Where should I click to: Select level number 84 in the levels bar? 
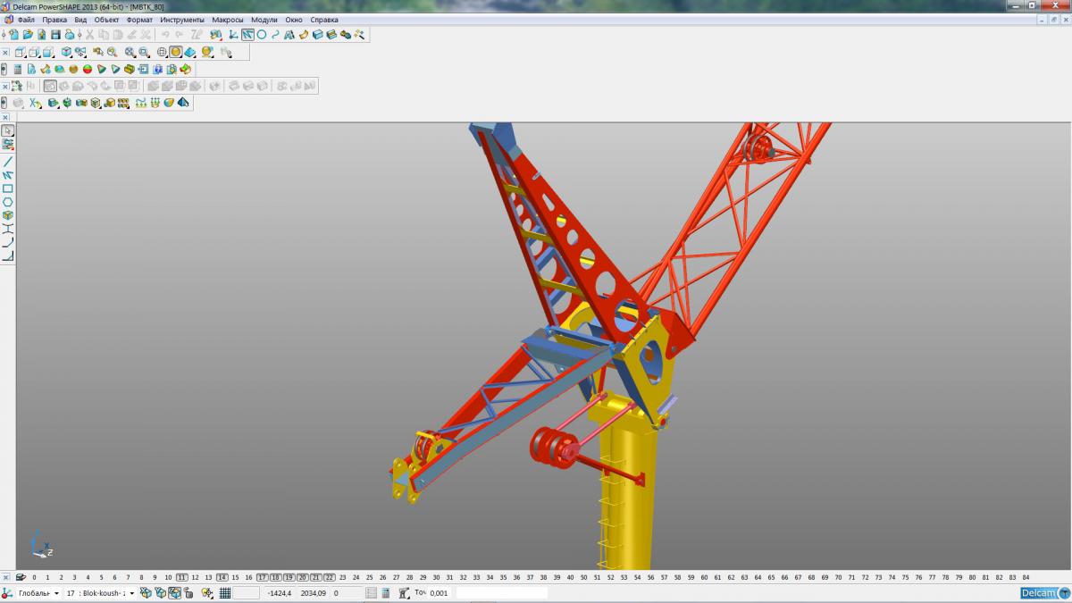pyautogui.click(x=1026, y=577)
